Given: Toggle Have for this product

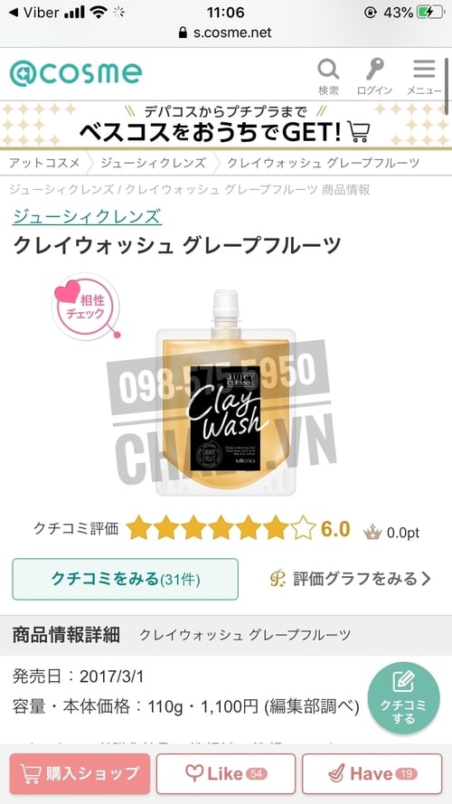Looking at the screenshot, I should pos(372,773).
